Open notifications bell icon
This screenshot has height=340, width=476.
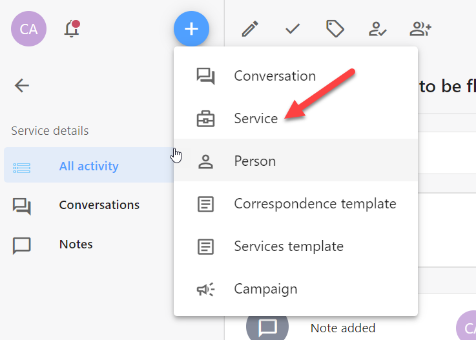tap(72, 29)
